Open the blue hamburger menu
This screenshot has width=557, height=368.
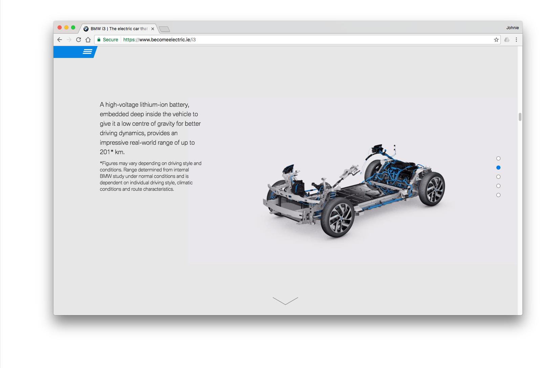pos(87,52)
